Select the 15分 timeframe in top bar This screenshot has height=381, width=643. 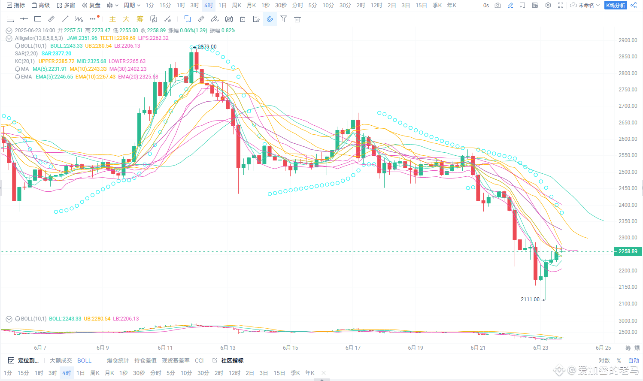pyautogui.click(x=165, y=5)
